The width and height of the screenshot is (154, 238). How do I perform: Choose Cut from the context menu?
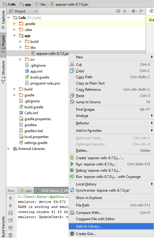[111, 65]
